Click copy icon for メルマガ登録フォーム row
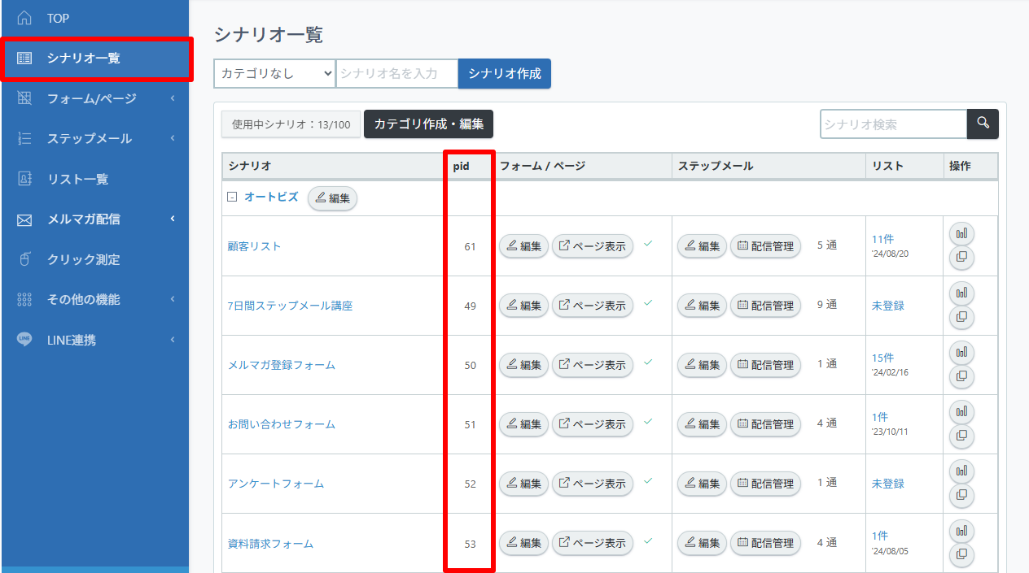Viewport: 1029px width, 573px height. 961,376
